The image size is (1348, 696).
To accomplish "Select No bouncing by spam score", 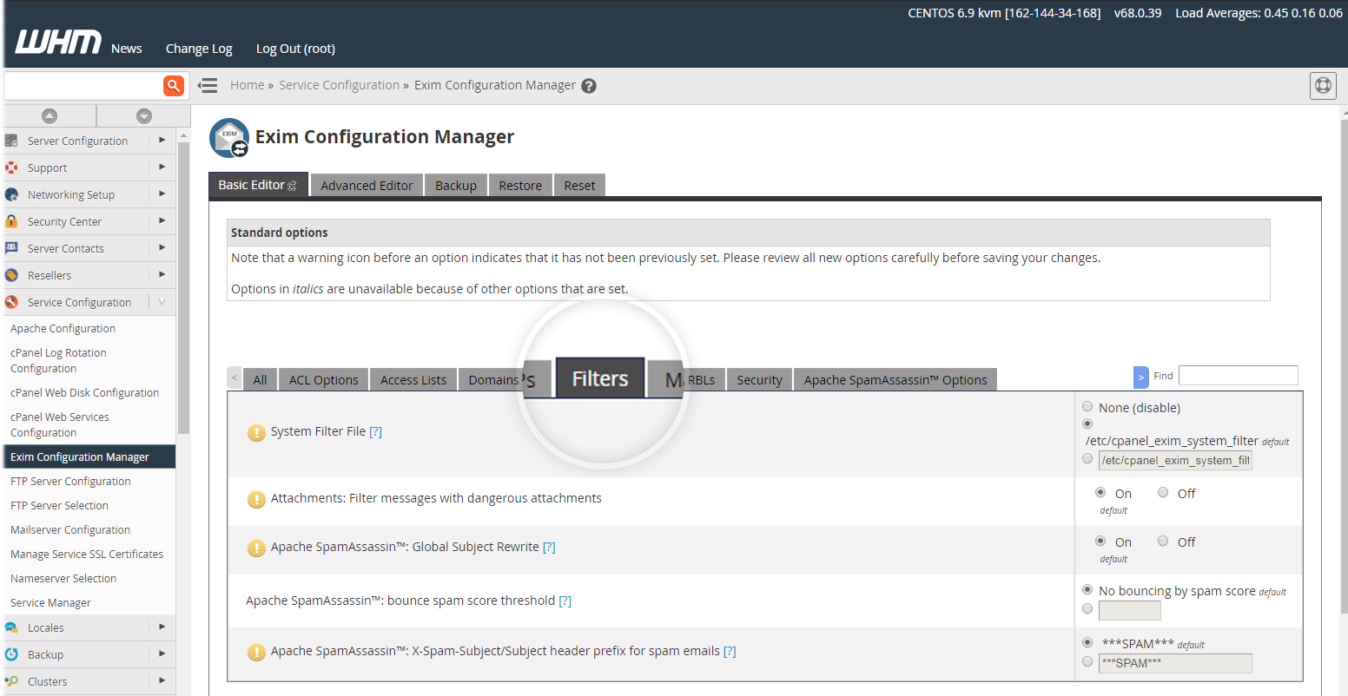I will [1087, 590].
